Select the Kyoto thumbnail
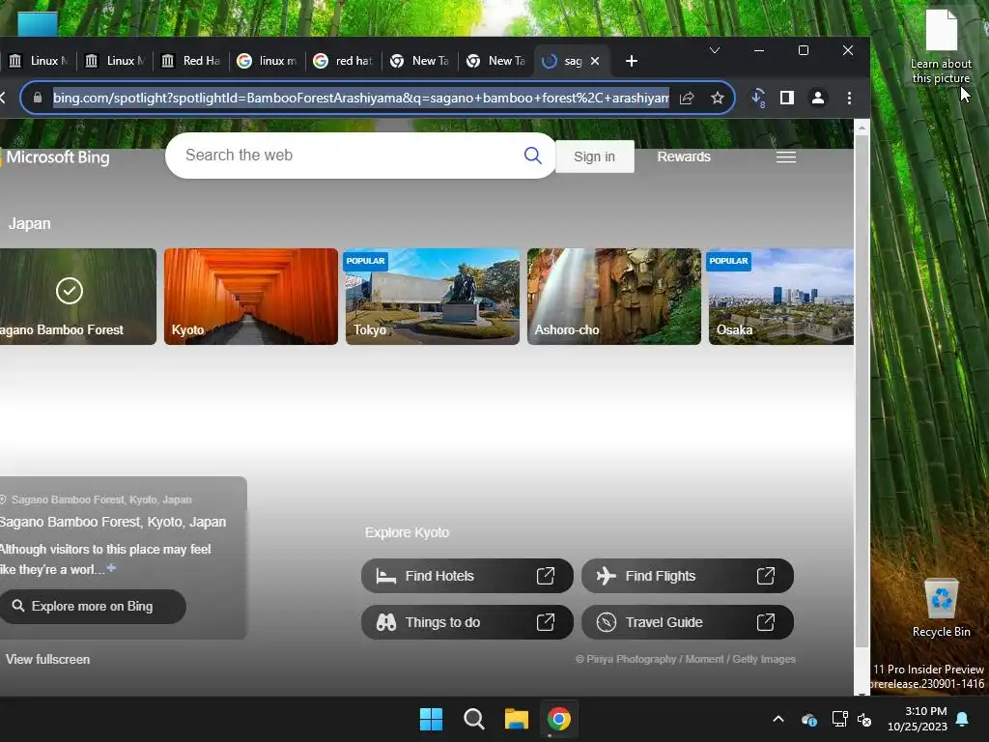989x742 pixels. click(251, 297)
